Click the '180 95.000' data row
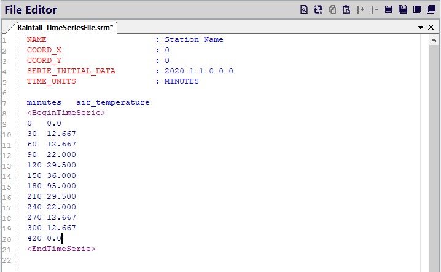This screenshot has width=441, height=272. coord(52,186)
